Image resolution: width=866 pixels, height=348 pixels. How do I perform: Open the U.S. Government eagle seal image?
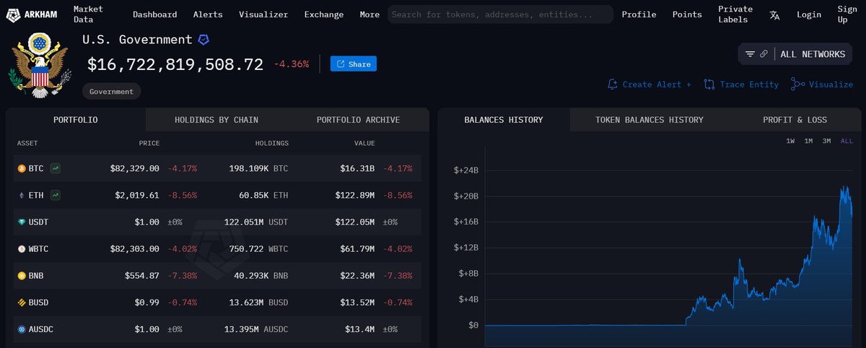40,66
